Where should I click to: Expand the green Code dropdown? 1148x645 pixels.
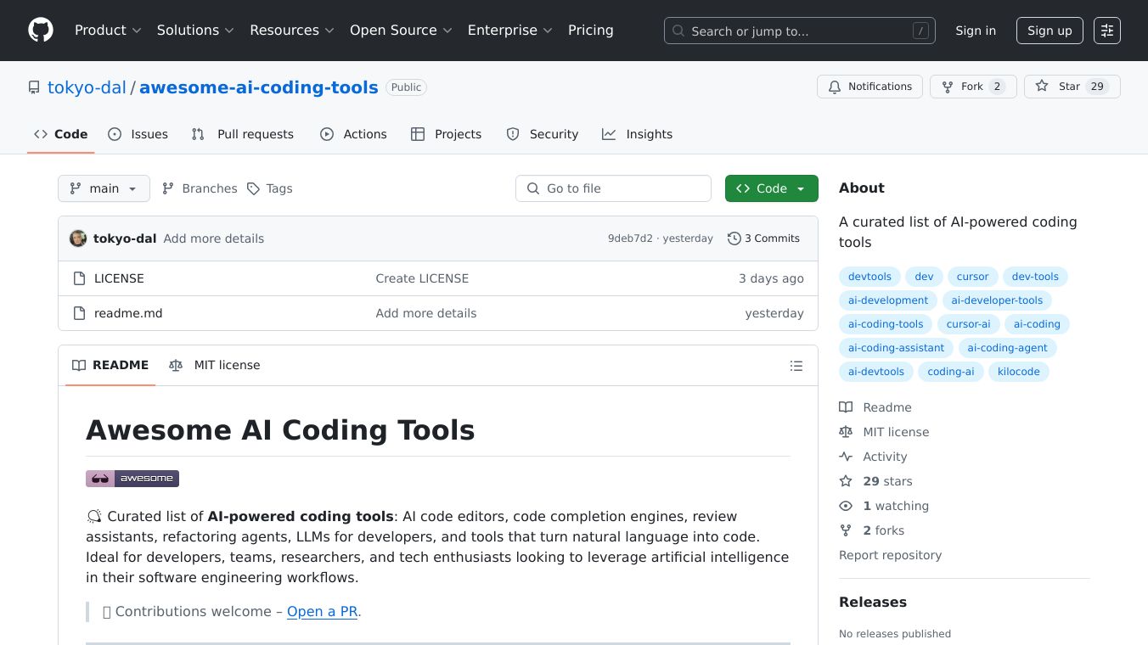(x=771, y=188)
